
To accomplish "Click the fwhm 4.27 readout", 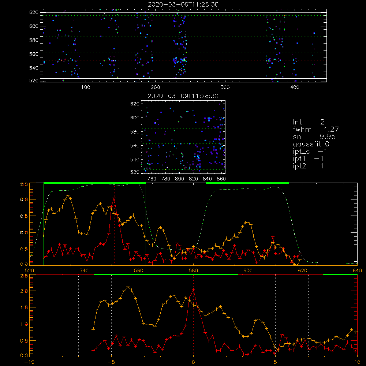I will tap(315, 129).
